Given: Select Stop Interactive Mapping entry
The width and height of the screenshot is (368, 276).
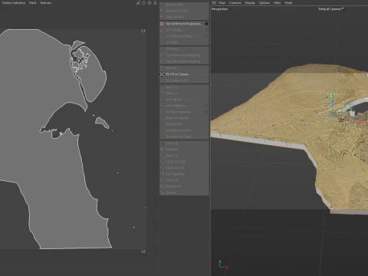Looking at the screenshot, I should click(184, 61).
